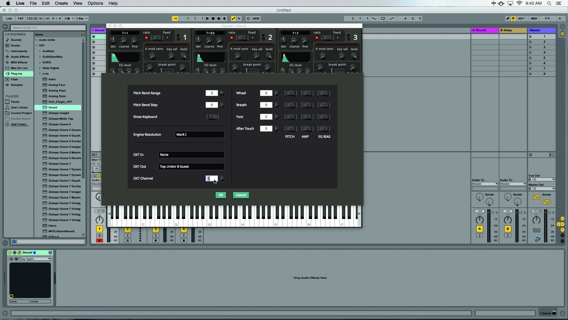Expand the Audio Units folder

pos(37,40)
